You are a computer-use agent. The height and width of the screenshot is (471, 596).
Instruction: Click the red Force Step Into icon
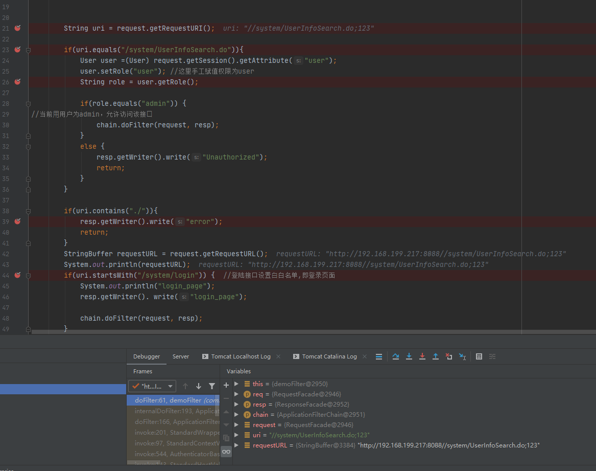(422, 356)
